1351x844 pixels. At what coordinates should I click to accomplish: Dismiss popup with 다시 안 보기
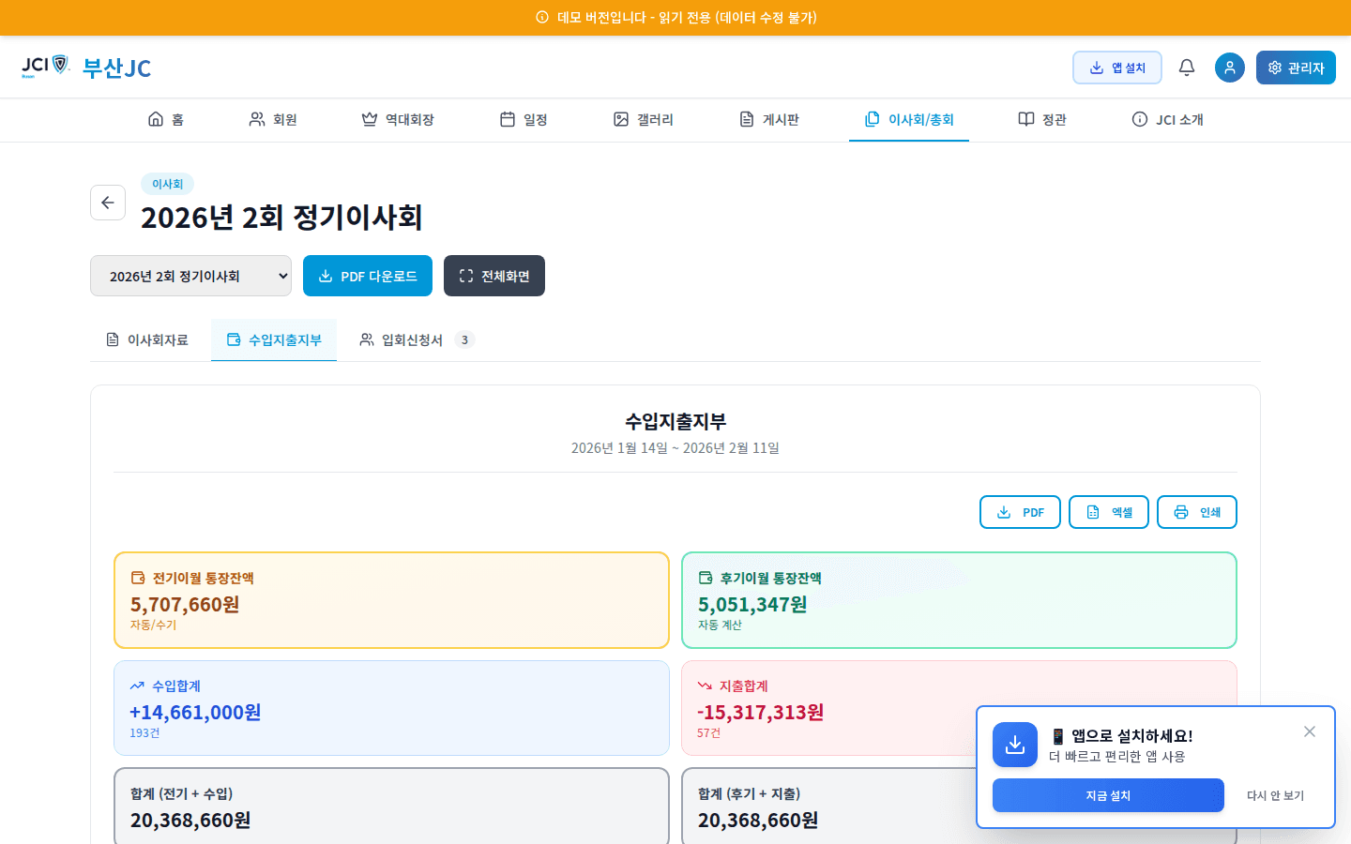coord(1274,795)
